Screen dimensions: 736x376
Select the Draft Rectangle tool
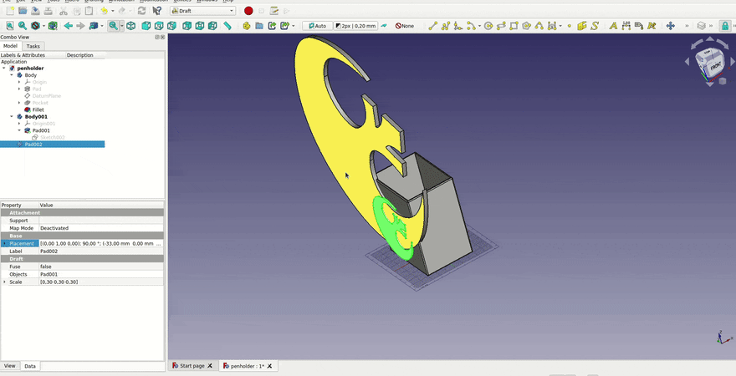[514, 26]
